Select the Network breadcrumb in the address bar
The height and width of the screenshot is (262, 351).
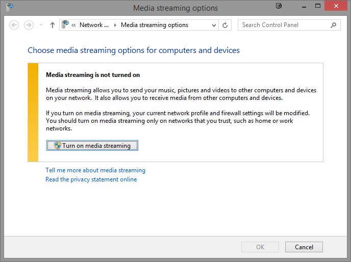click(x=94, y=25)
